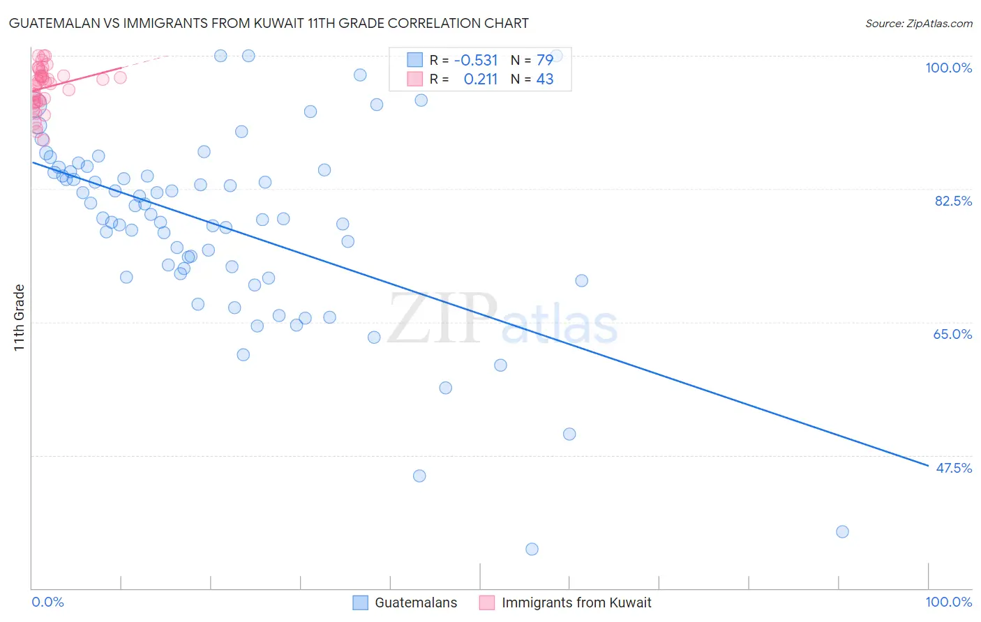Click the 11th Grade y-axis label
This screenshot has width=981, height=622.
pos(19,317)
